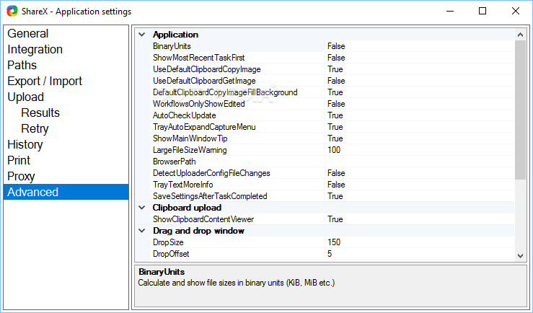Click the False value of TrayTextMoreInfo
The image size is (533, 313).
click(336, 185)
